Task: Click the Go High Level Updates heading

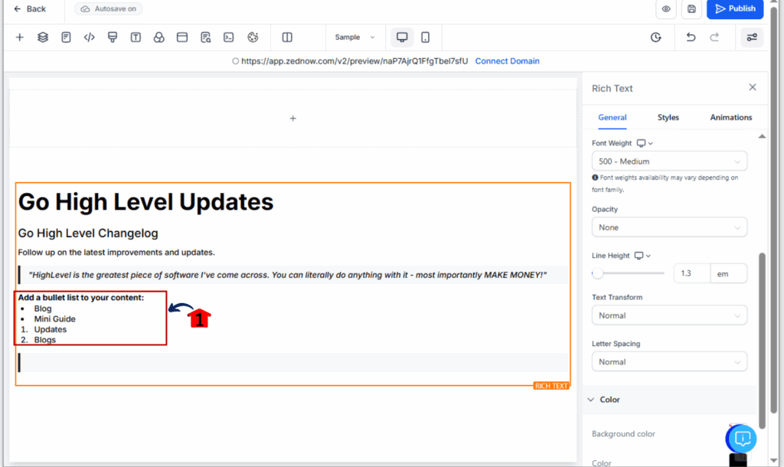Action: coord(146,202)
